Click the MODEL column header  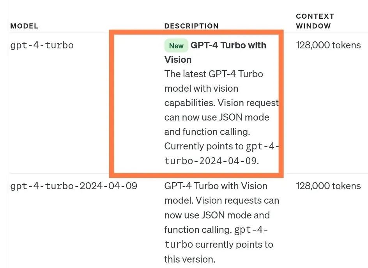[24, 26]
